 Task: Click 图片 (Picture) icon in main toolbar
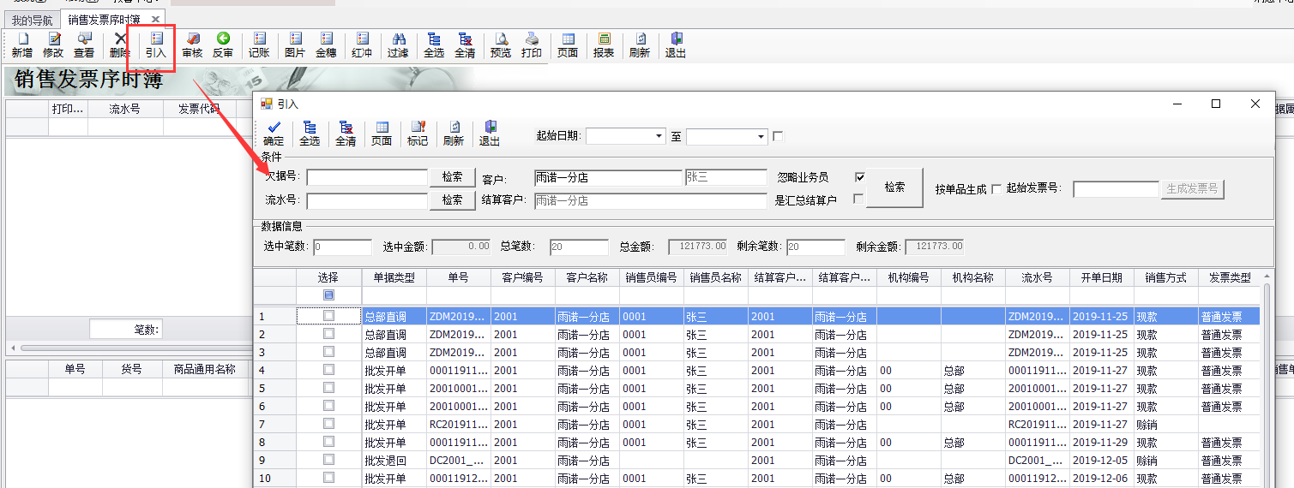[x=295, y=45]
